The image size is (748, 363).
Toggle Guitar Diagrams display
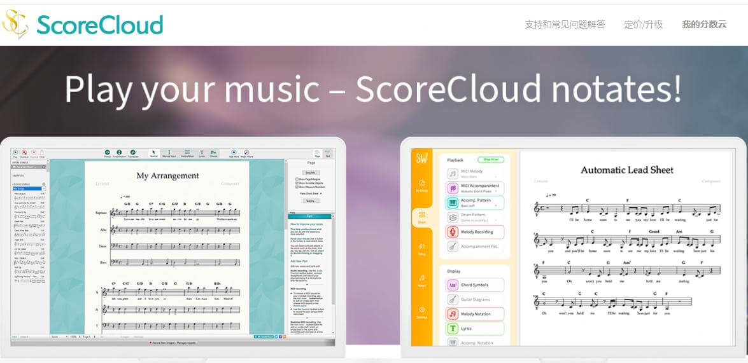(x=475, y=299)
